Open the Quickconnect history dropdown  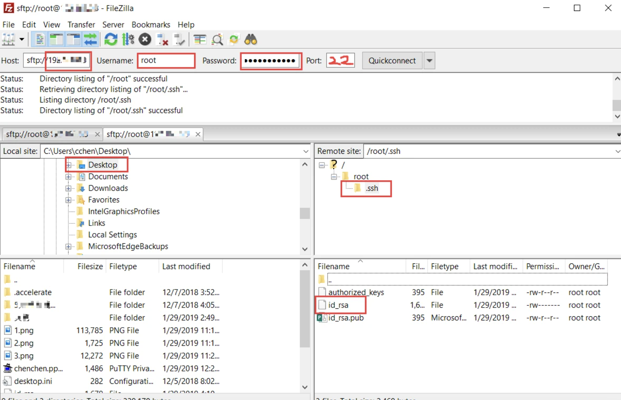click(x=429, y=60)
